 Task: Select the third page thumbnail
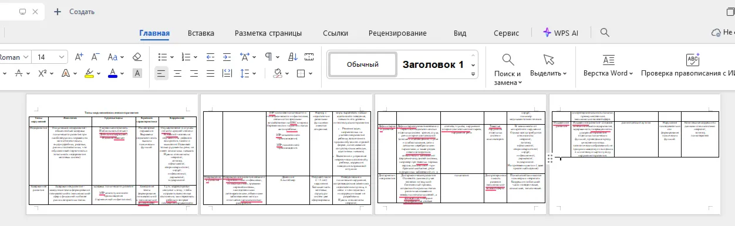pyautogui.click(x=460, y=155)
